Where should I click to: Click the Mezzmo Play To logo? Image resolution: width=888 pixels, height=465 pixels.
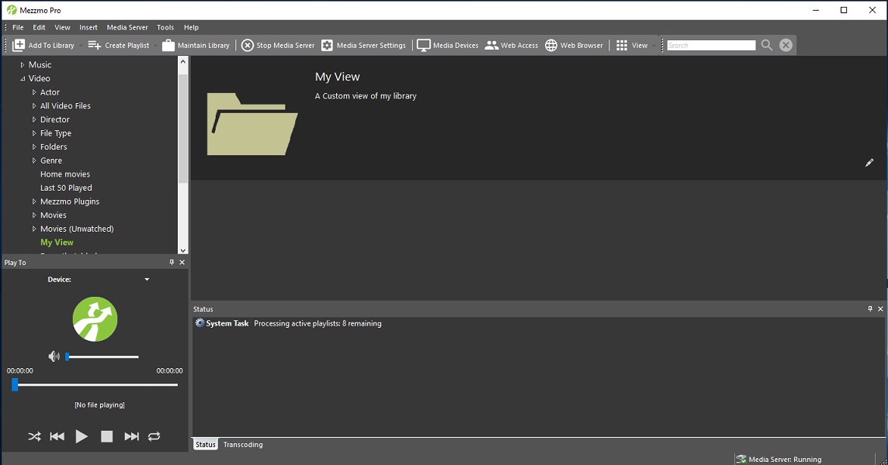coord(95,319)
